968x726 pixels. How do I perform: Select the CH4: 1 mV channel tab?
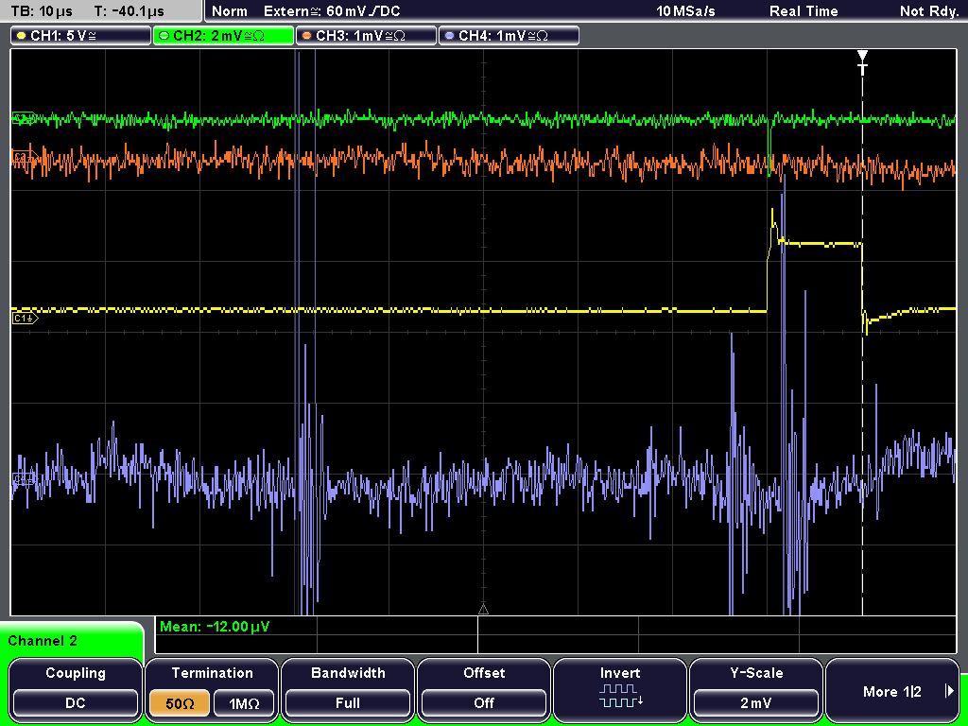pos(509,36)
